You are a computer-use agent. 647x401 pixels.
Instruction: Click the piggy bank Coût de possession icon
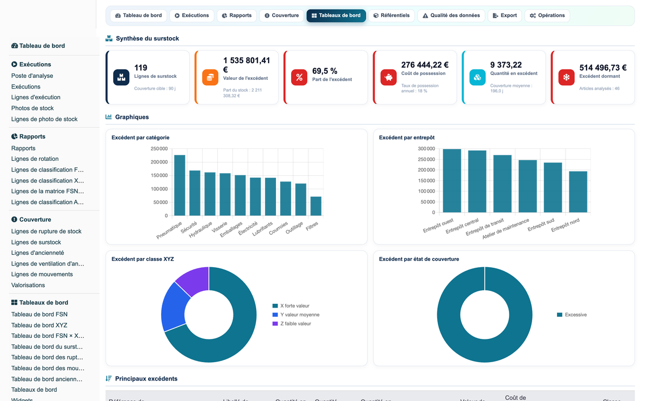(388, 77)
